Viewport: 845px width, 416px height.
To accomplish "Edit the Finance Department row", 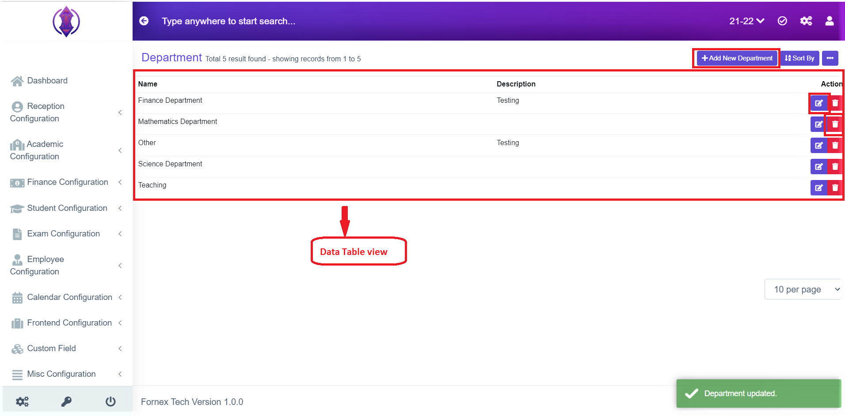I will point(819,103).
